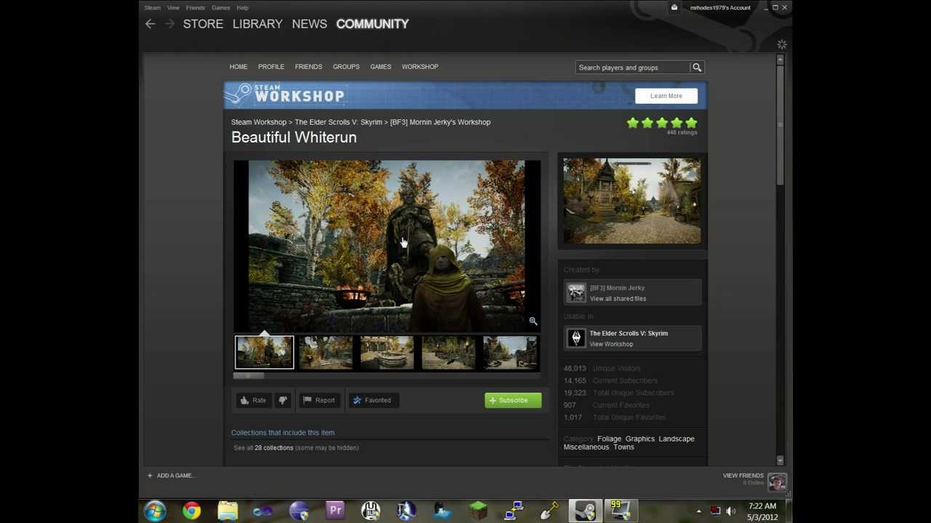The height and width of the screenshot is (523, 931).
Task: Click the Skyrim game logo icon
Action: click(x=576, y=338)
